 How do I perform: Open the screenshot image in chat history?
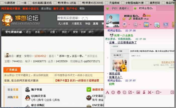[142, 59]
